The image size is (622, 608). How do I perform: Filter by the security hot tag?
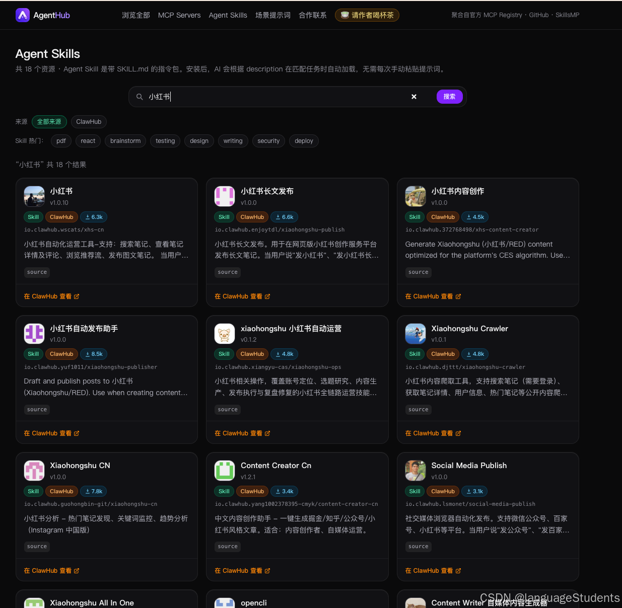tap(268, 141)
